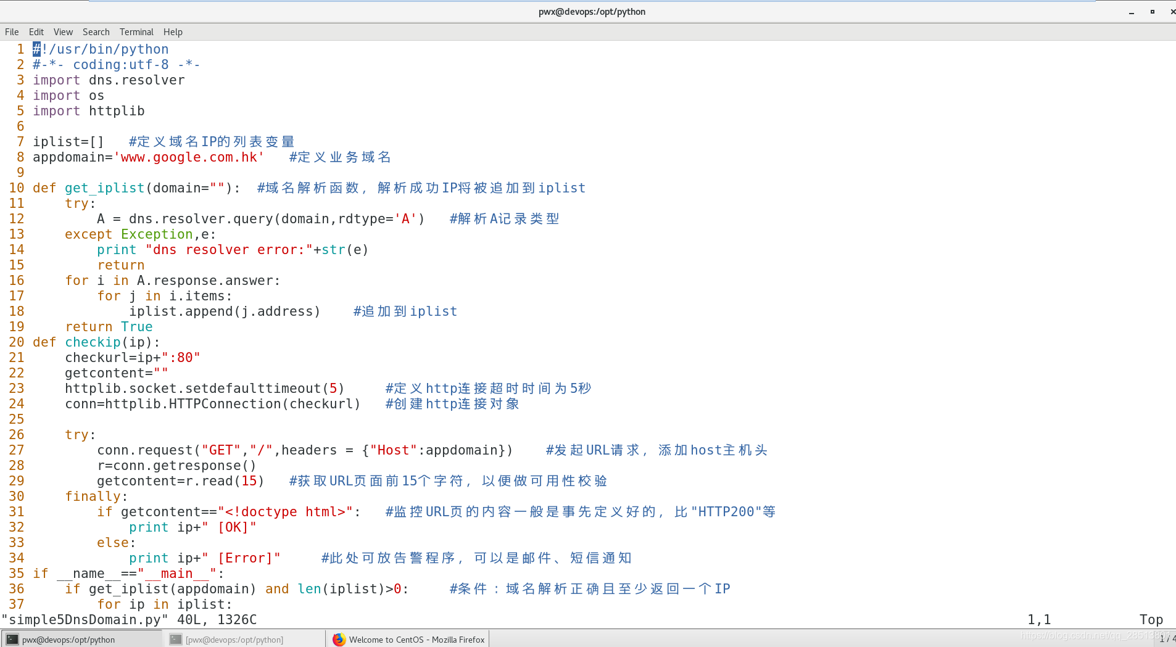Click the " [Error]" string on line 34
The height and width of the screenshot is (647, 1176).
click(241, 558)
